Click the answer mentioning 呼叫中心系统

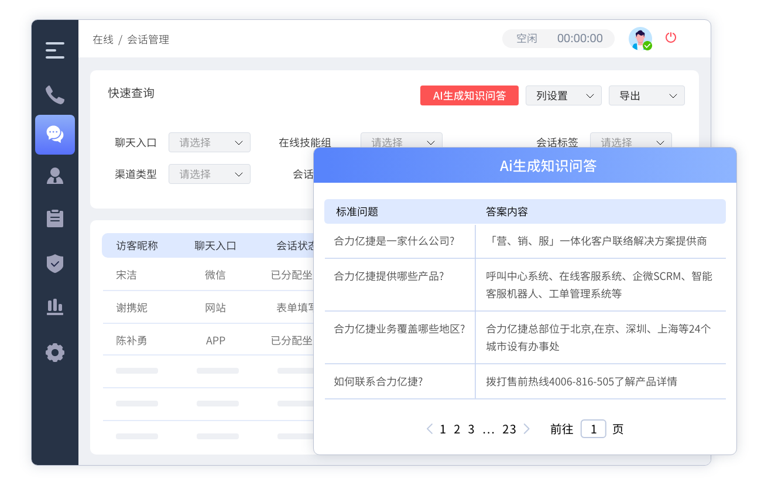pos(599,285)
